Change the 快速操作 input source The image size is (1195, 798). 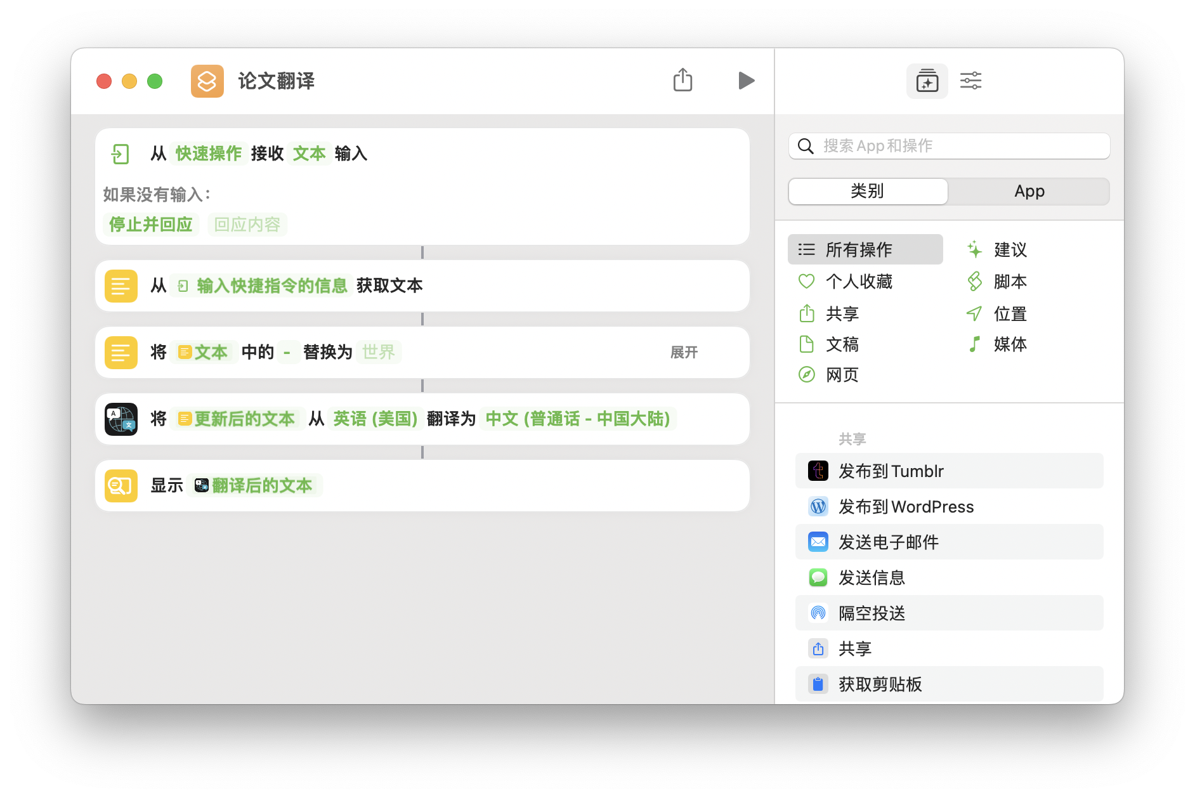(209, 154)
